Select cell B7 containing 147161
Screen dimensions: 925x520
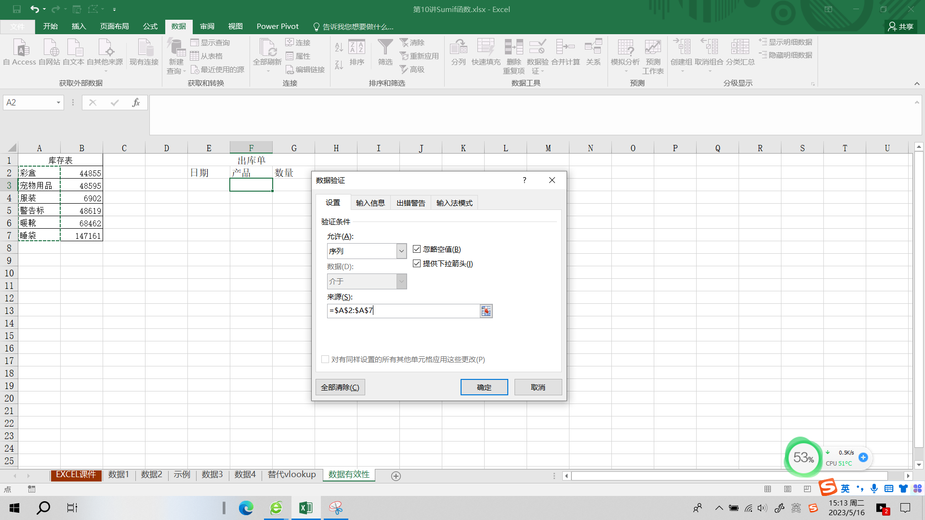(x=81, y=235)
